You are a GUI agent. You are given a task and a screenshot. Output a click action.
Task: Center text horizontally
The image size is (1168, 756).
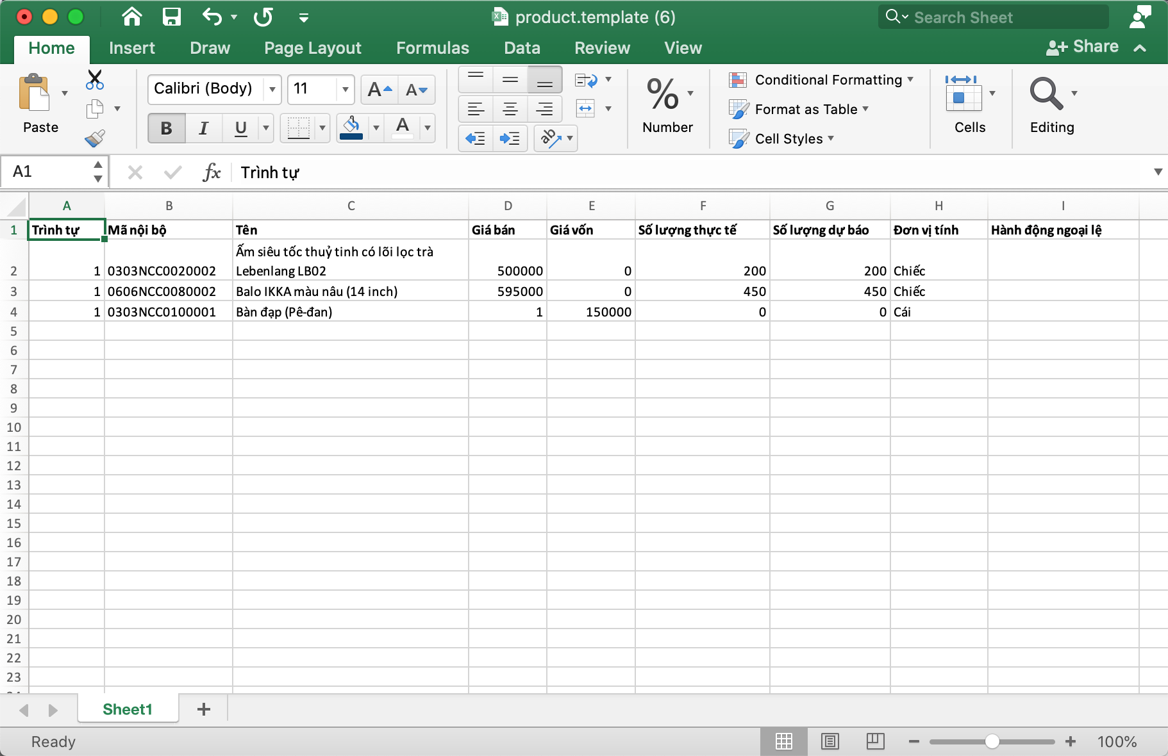(x=510, y=109)
